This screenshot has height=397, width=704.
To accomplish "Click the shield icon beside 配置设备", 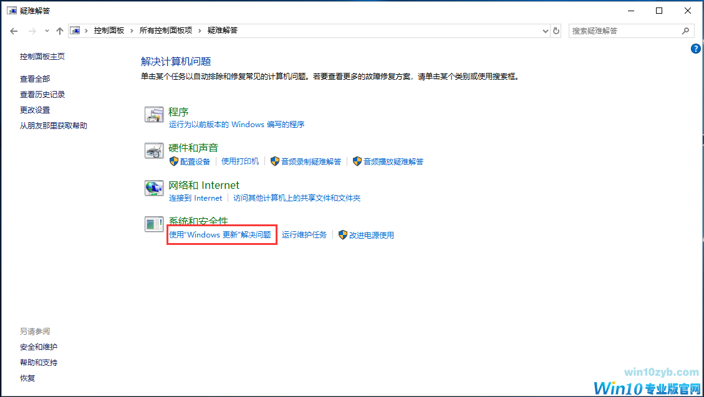I will coord(174,161).
